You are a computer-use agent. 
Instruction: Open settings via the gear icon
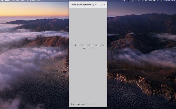pyautogui.click(x=104, y=5)
